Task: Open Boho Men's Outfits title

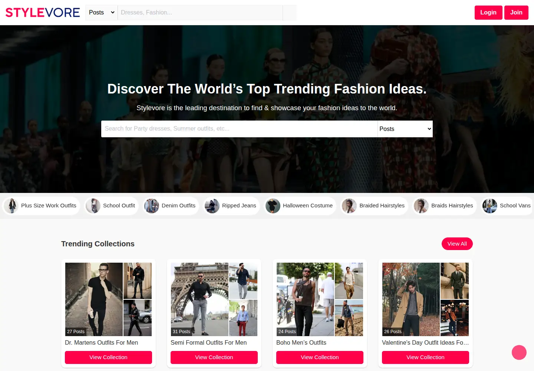Action: click(x=301, y=343)
